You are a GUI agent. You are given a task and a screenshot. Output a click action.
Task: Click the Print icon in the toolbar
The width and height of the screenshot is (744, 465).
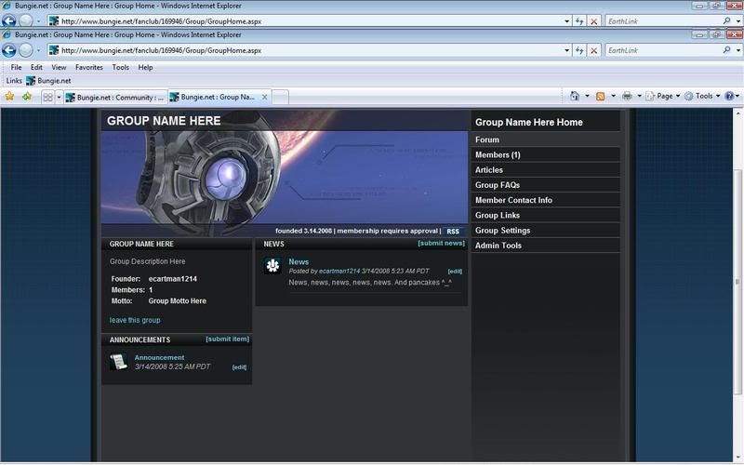pyautogui.click(x=628, y=96)
